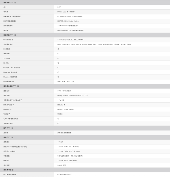Click the circle mark beside NetFlix
170x177 pixels.
pos(58,63)
